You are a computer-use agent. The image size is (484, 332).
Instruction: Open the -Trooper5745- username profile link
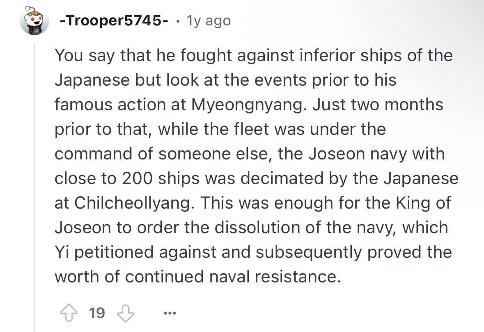114,20
